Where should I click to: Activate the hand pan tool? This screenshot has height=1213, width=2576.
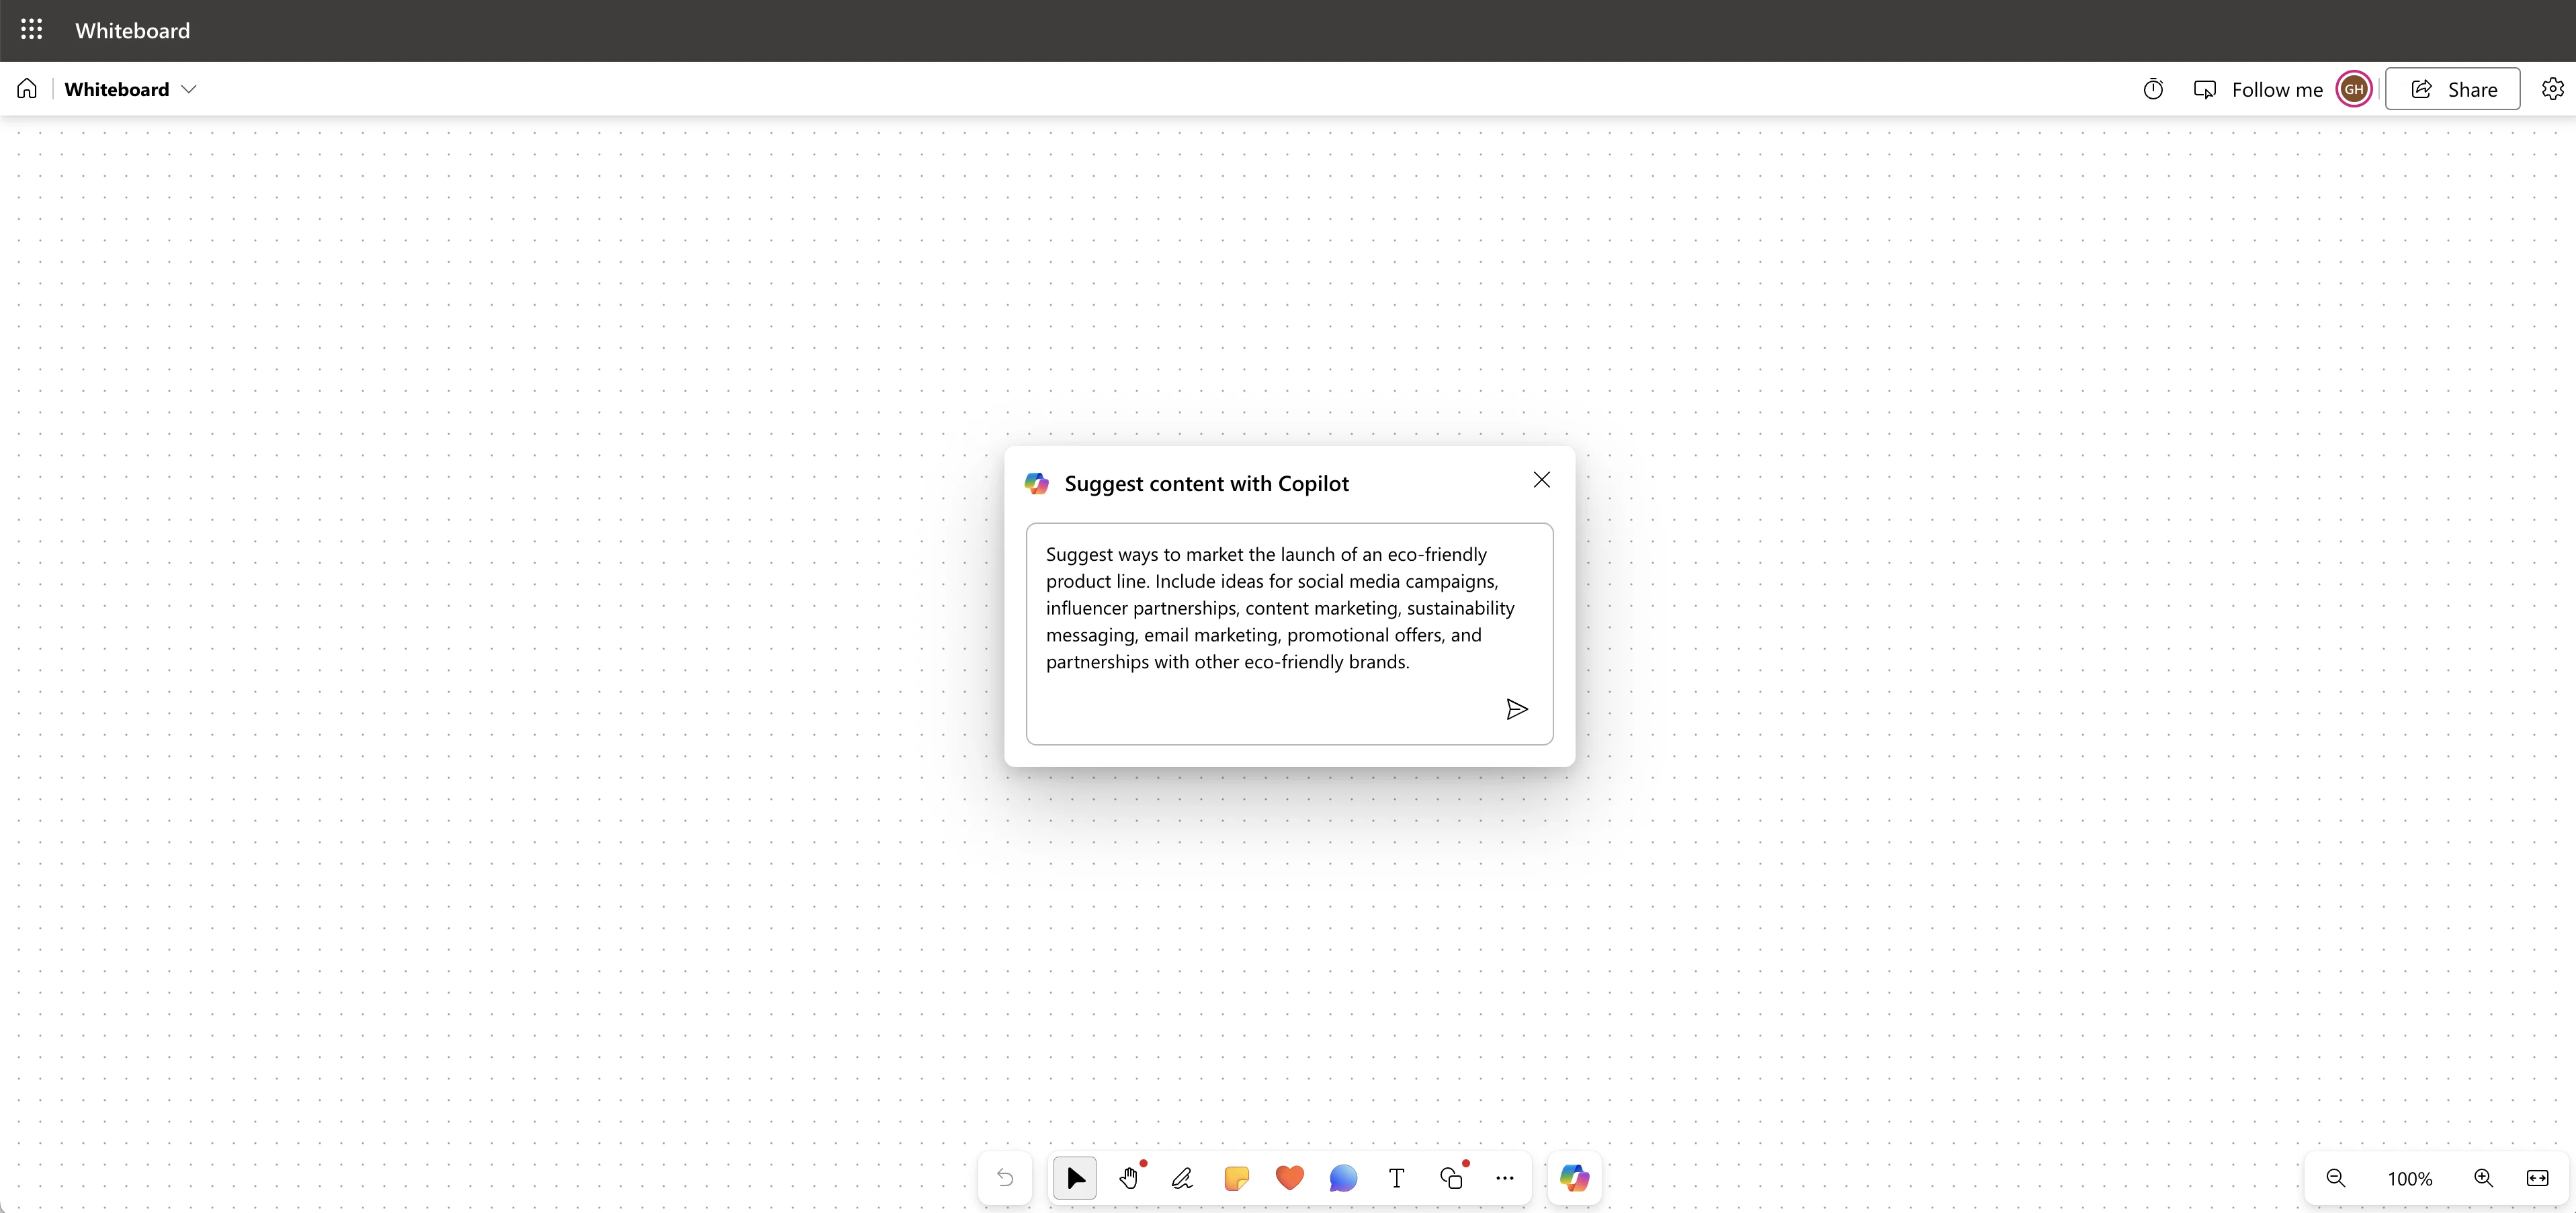point(1129,1178)
